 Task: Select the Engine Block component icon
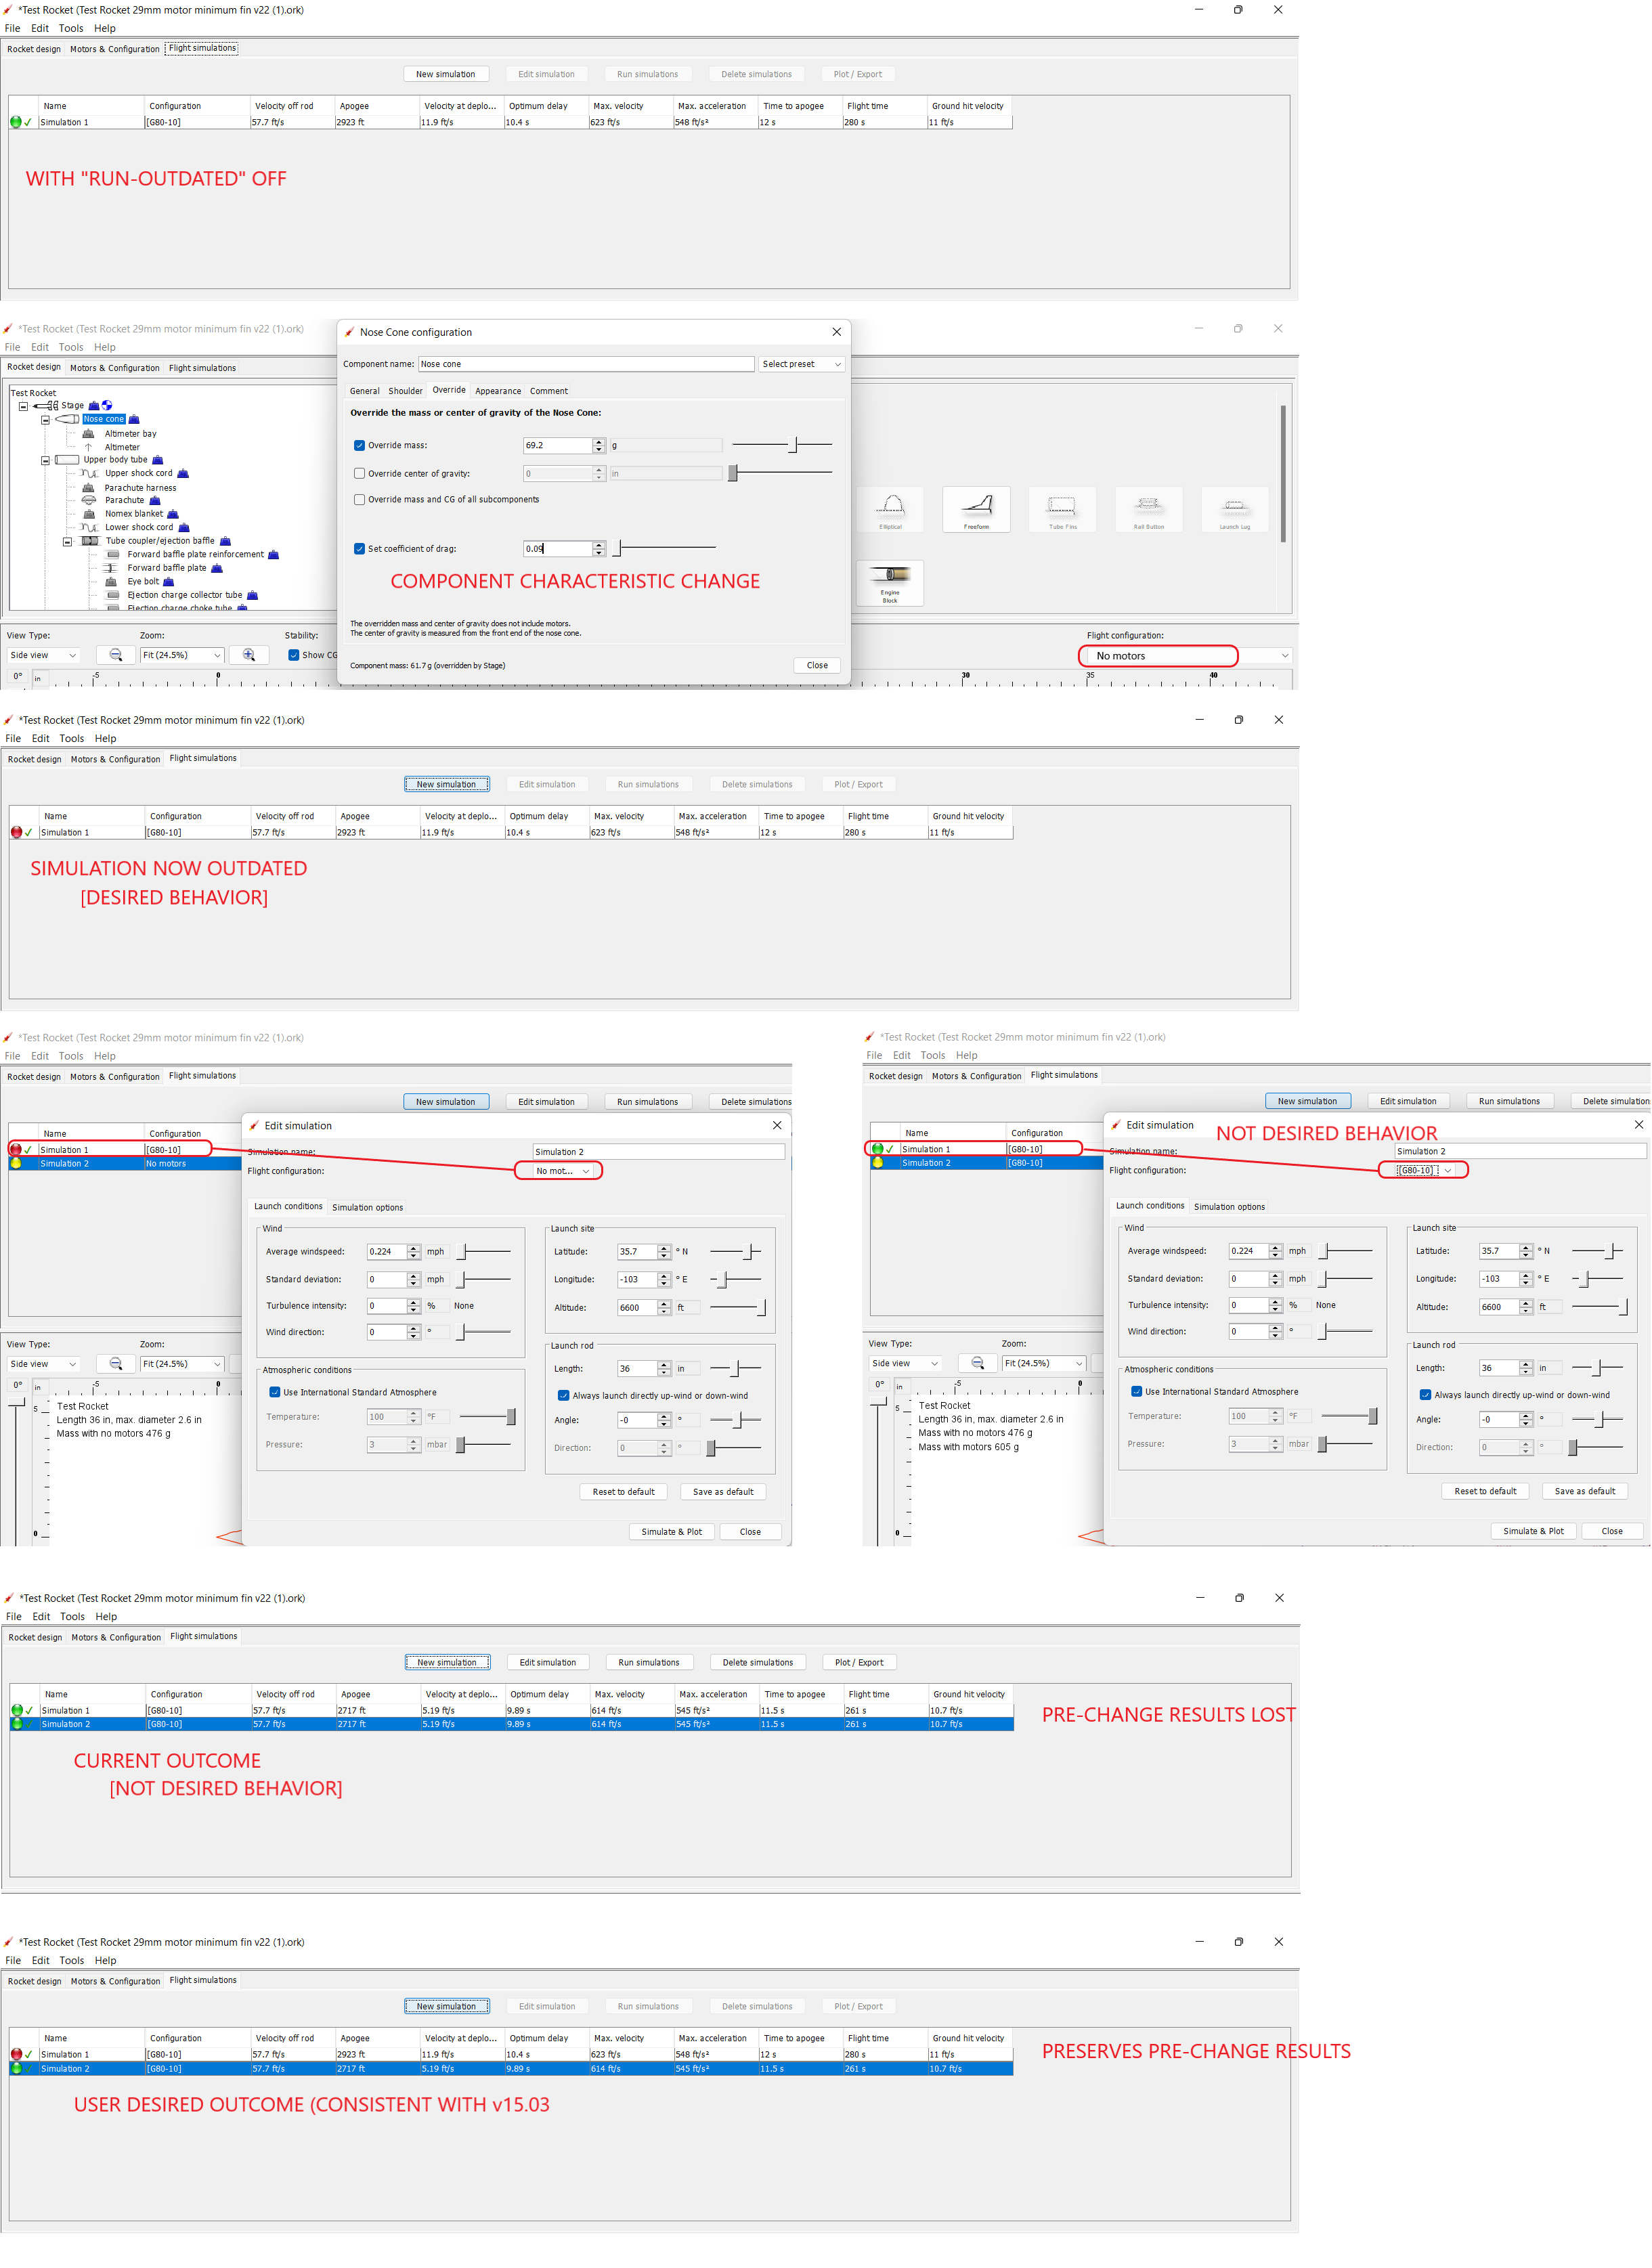[x=889, y=583]
